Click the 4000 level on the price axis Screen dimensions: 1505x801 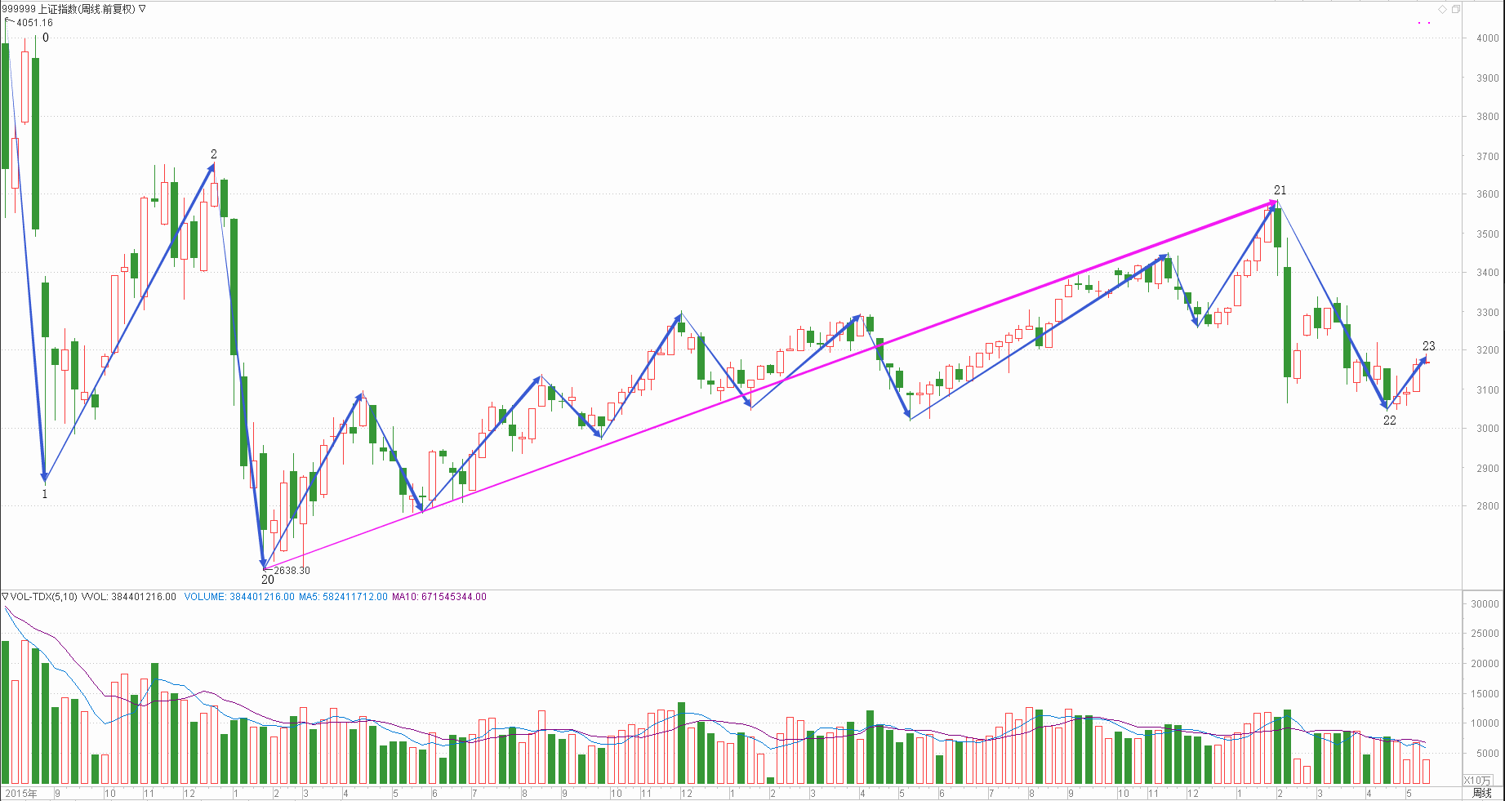coord(1487,38)
